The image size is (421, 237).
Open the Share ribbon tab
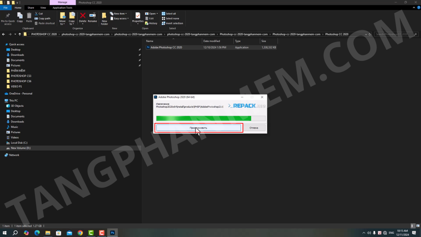31,7
